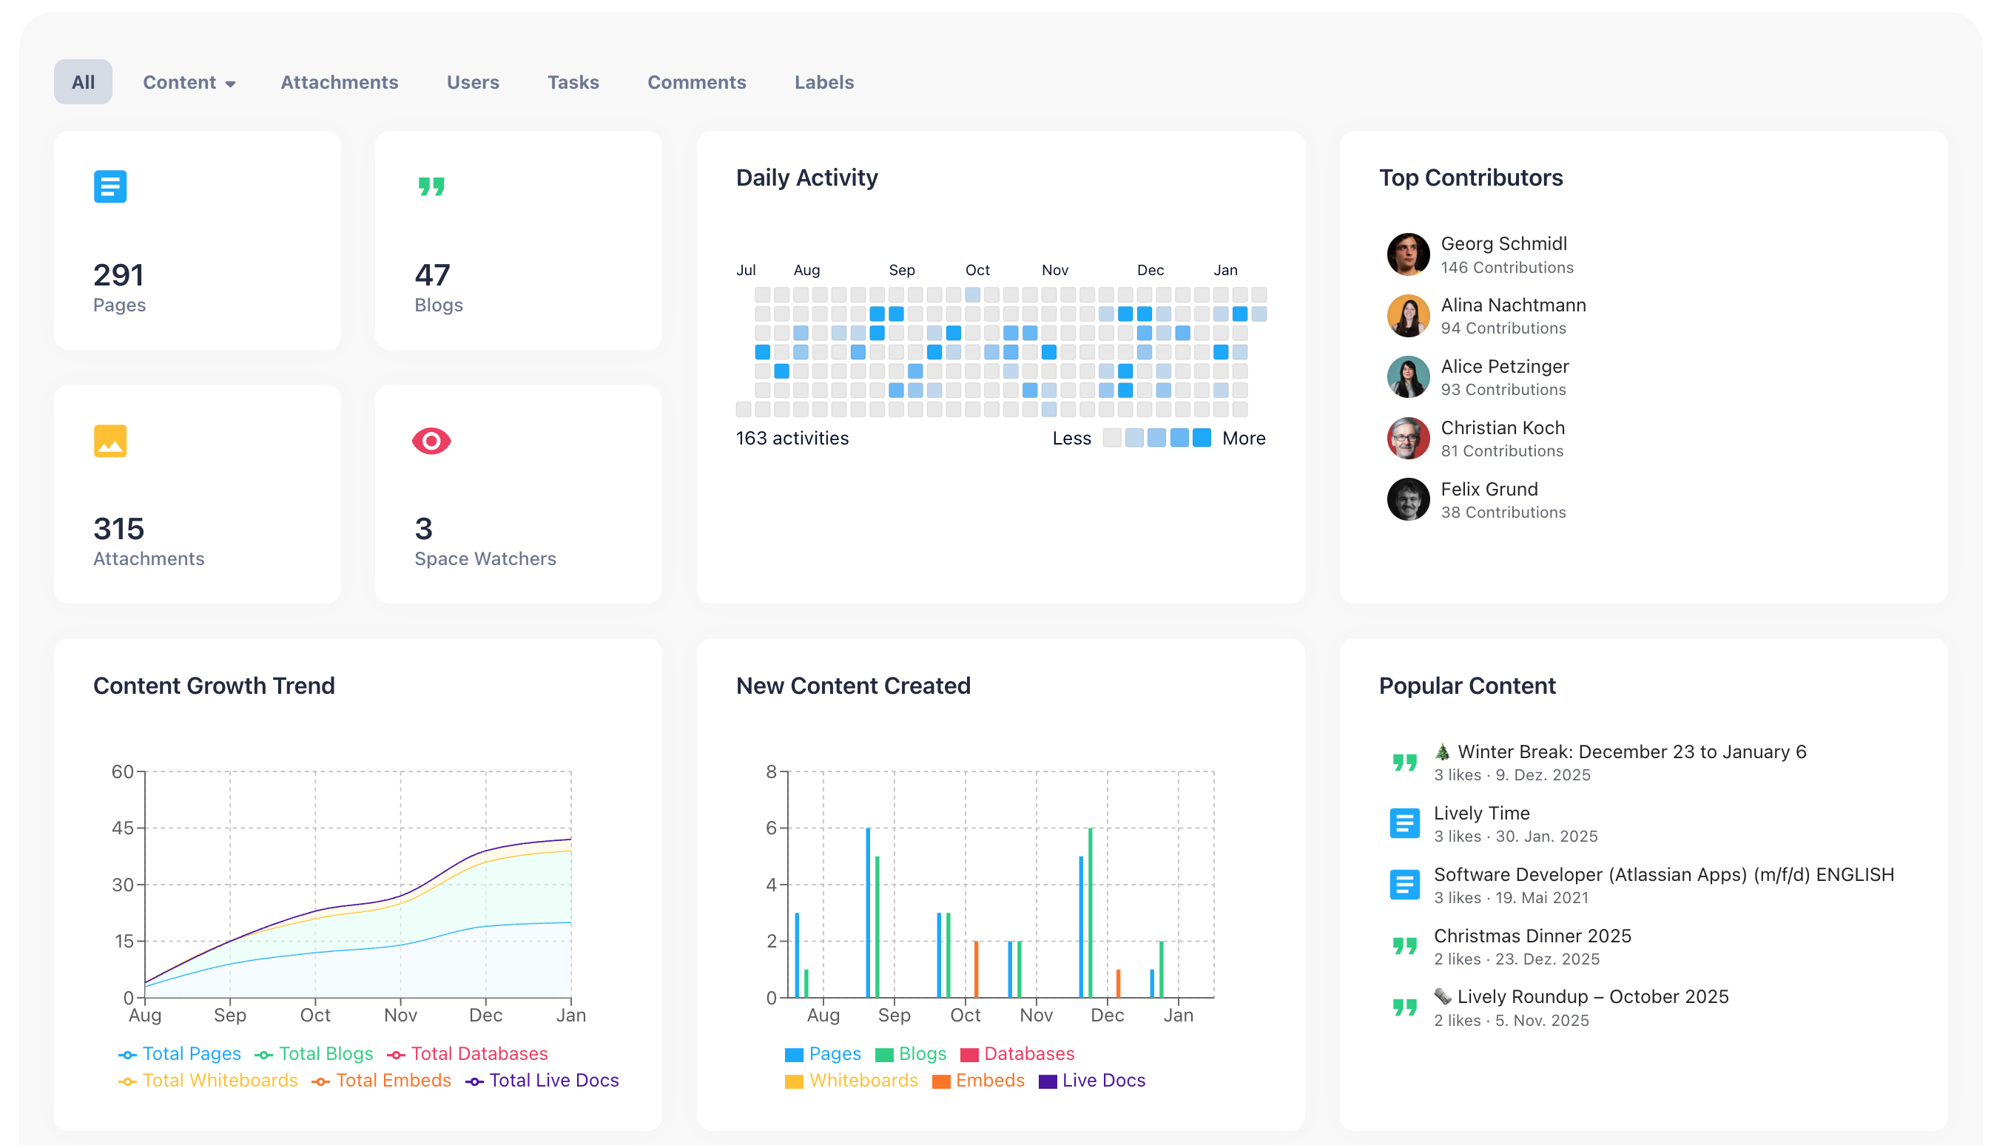Click Georg Schmidl's avatar
Image resolution: width=2008 pixels, height=1145 pixels.
click(1407, 254)
